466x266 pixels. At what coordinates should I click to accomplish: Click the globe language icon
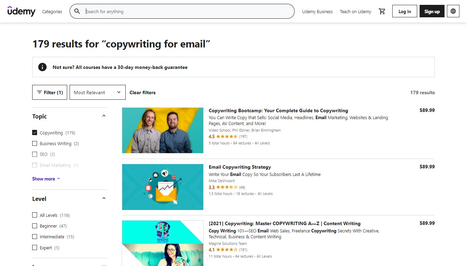click(453, 11)
